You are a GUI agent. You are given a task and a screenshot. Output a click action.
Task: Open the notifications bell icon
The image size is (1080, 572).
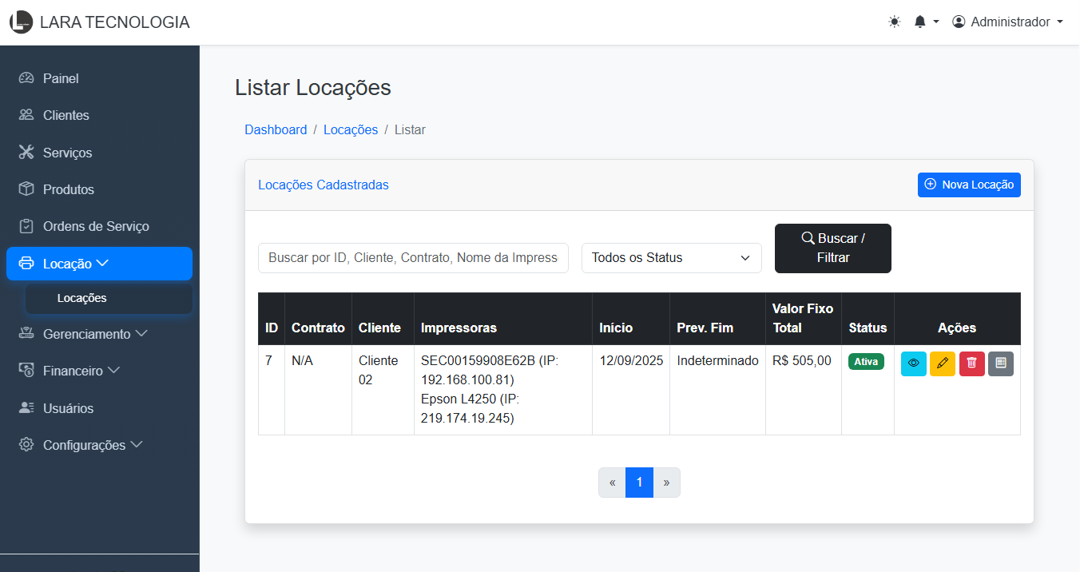tap(925, 22)
